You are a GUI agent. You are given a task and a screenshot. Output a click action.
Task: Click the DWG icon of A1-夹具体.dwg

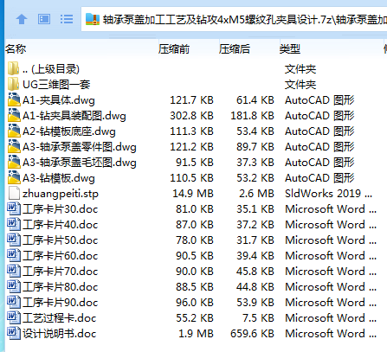pos(14,99)
